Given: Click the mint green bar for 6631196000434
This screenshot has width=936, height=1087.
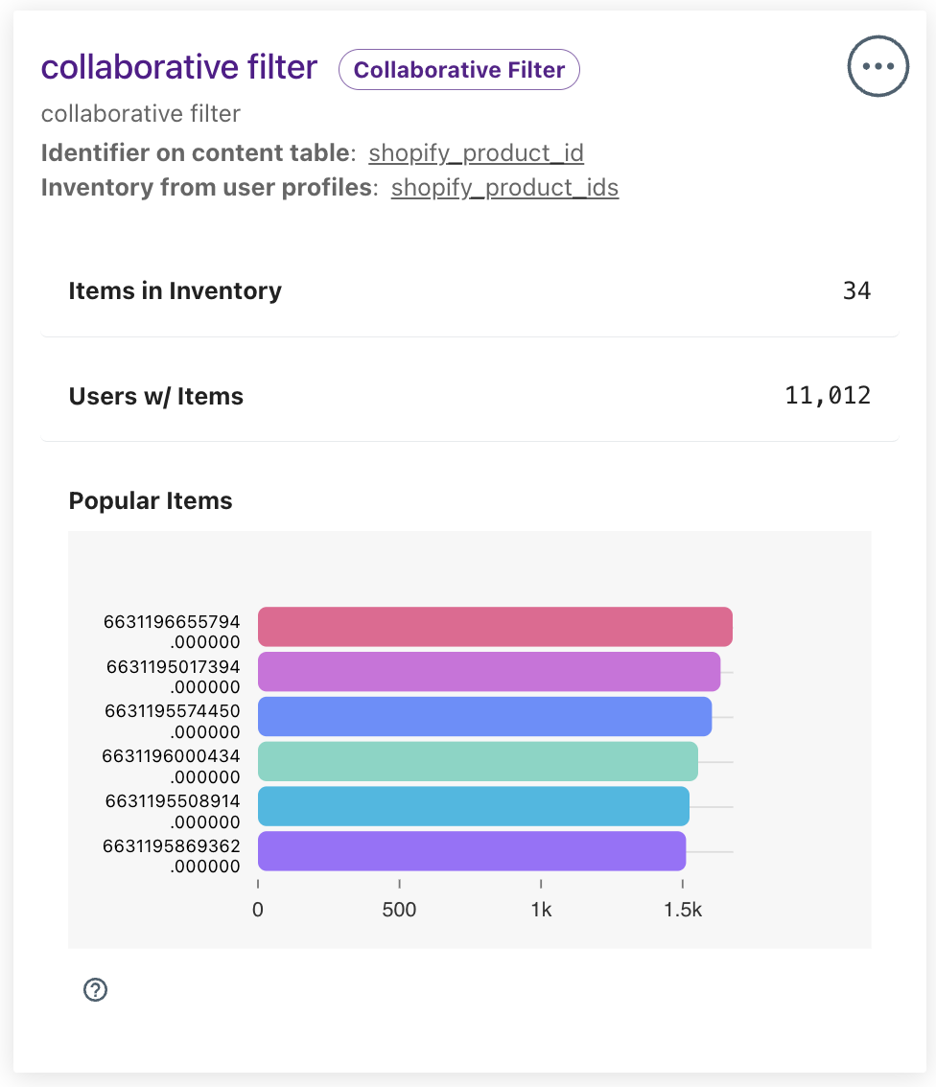Looking at the screenshot, I should 478,761.
